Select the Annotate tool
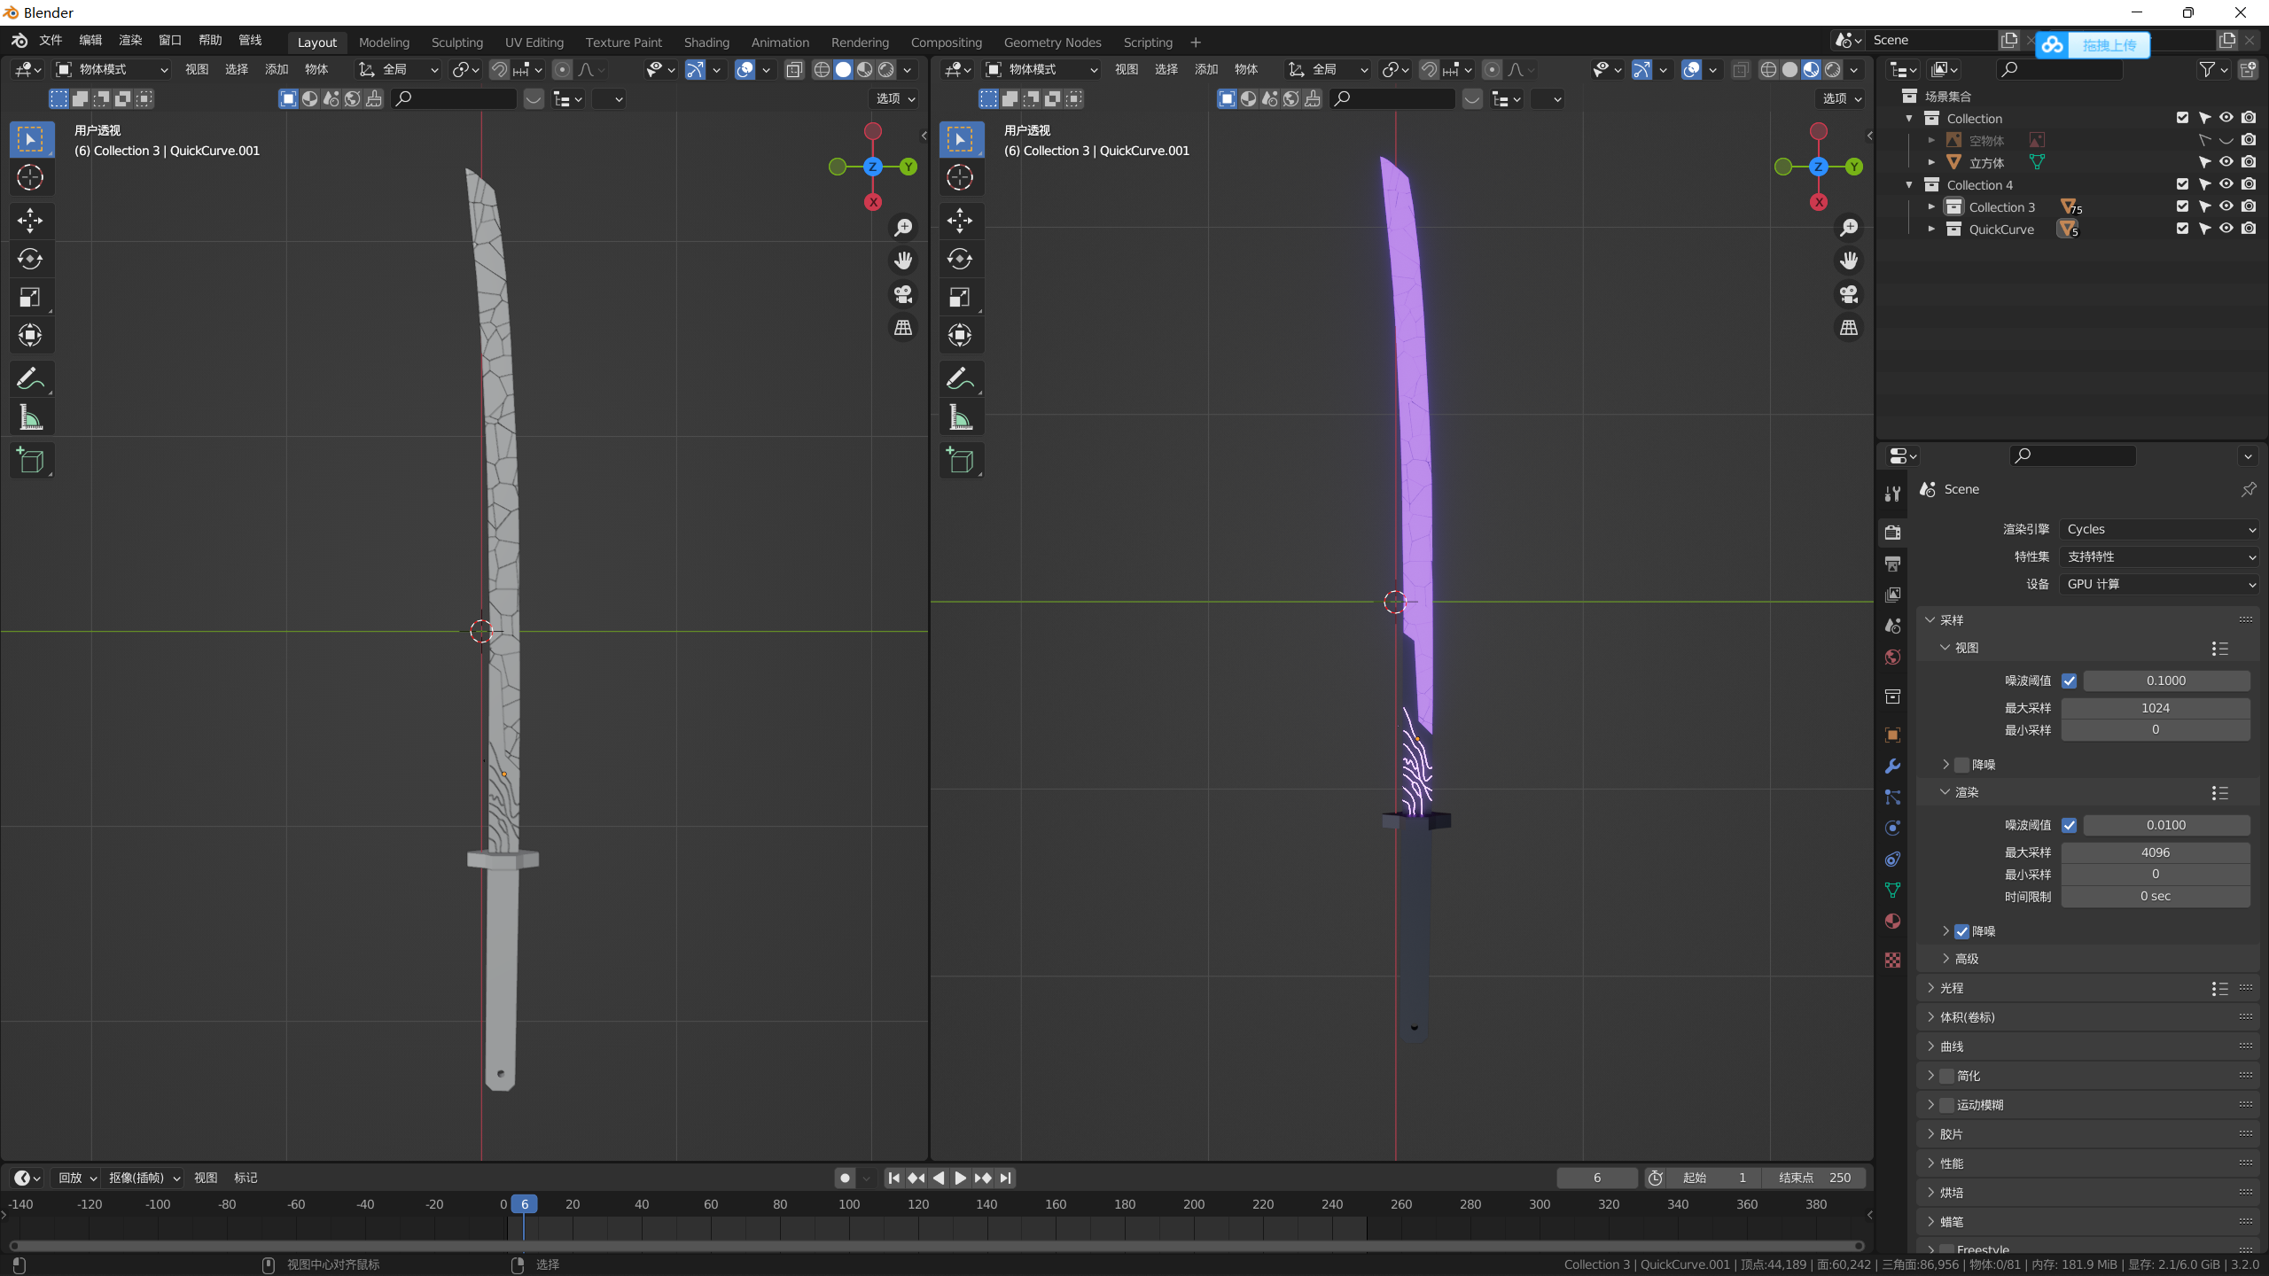The image size is (2269, 1276). 31,378
